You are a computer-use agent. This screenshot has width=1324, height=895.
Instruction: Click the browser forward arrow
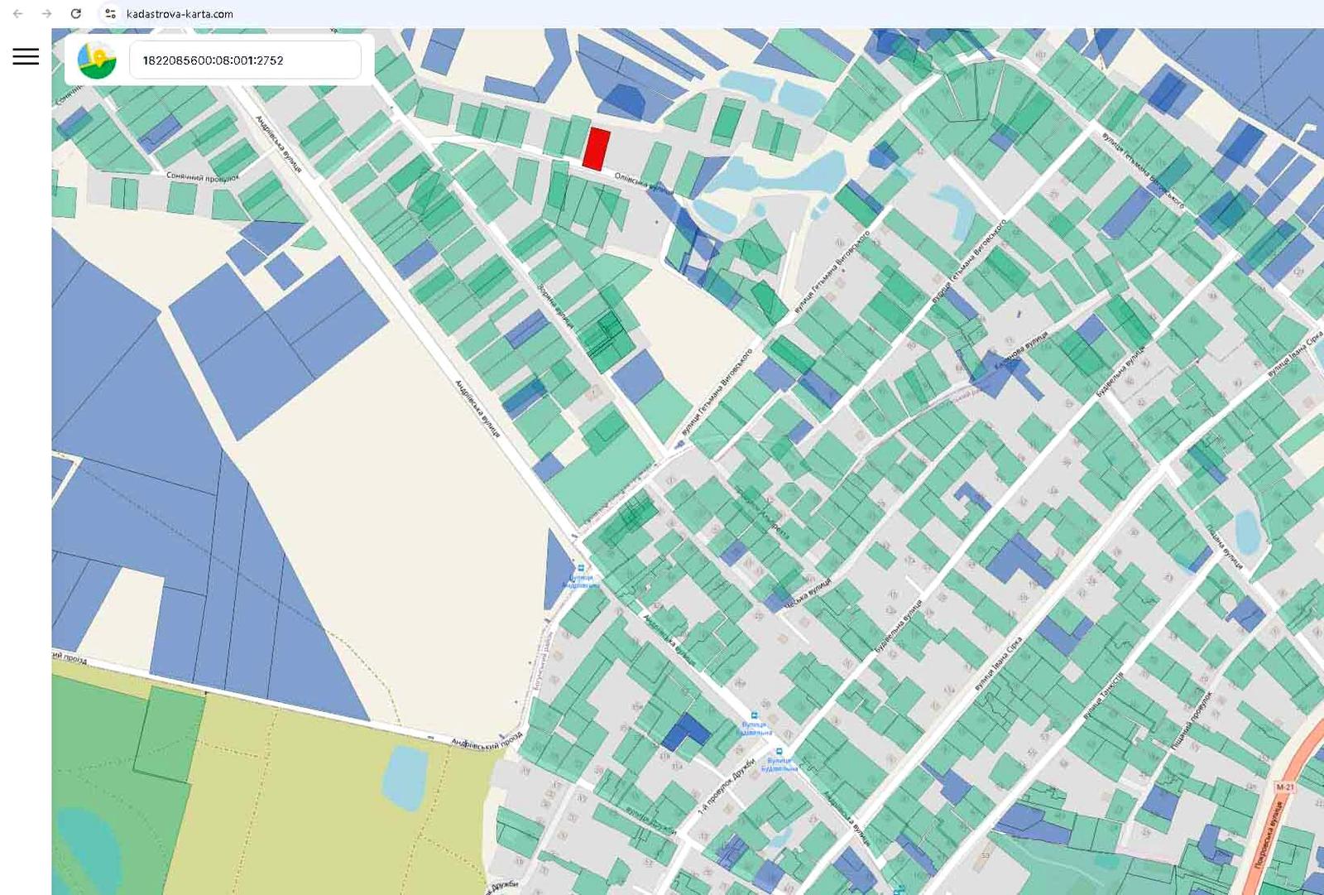(x=46, y=13)
